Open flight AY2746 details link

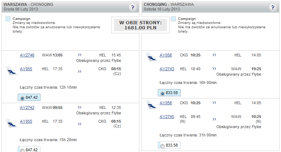point(27,55)
